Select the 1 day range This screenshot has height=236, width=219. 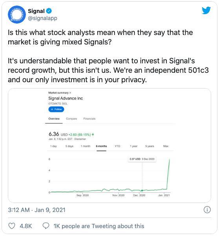click(x=53, y=146)
